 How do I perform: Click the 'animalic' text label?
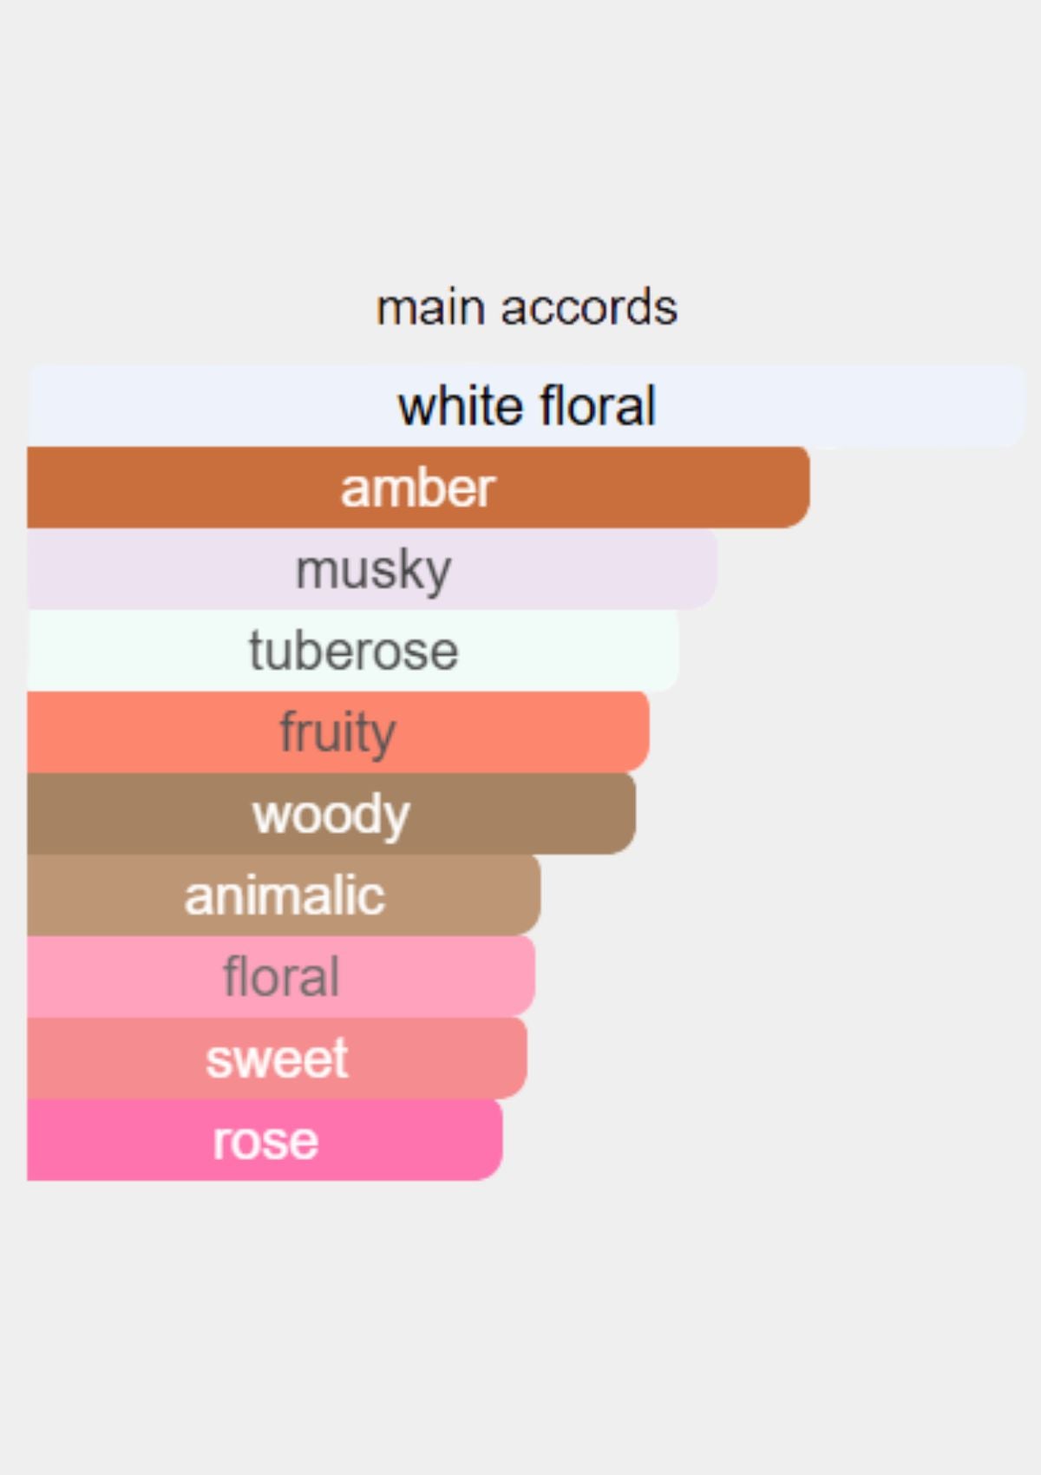[x=284, y=895]
